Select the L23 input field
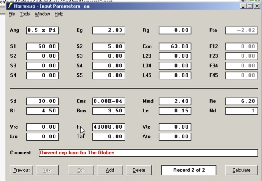This screenshot has height=181, width=262. 175,56
